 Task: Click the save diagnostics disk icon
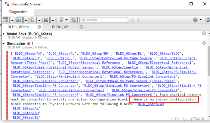pyautogui.click(x=19, y=20)
